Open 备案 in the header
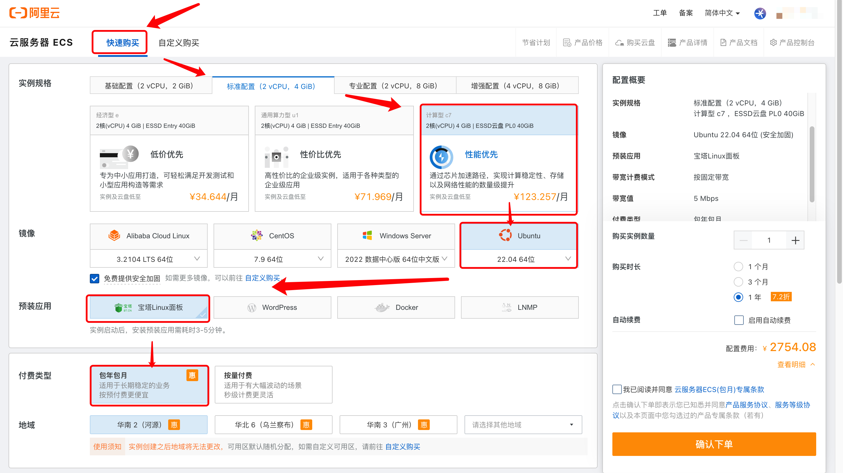The height and width of the screenshot is (473, 843). click(686, 13)
